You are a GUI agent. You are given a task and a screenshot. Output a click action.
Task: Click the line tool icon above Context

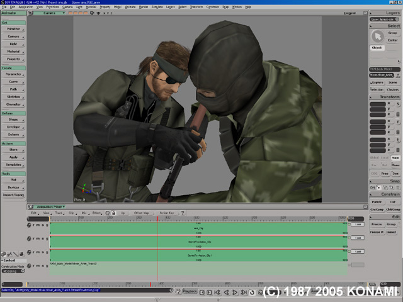[x=15, y=254]
